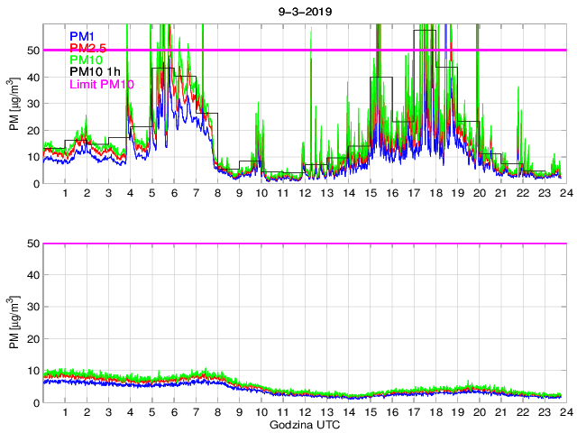Click hour 20 tick on bottom plot

pyautogui.click(x=479, y=413)
